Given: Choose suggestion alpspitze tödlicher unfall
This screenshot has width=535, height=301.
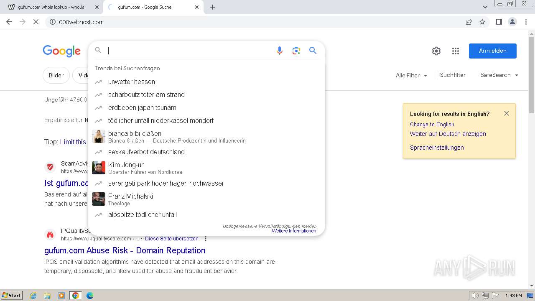Looking at the screenshot, I should coord(206,215).
